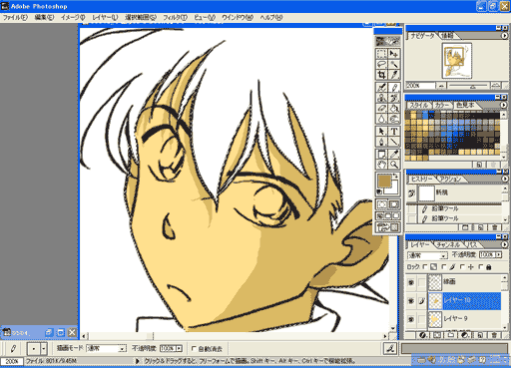Viewport: 511px width, 368px height.
Task: Select the Line tool
Action: 394,142
